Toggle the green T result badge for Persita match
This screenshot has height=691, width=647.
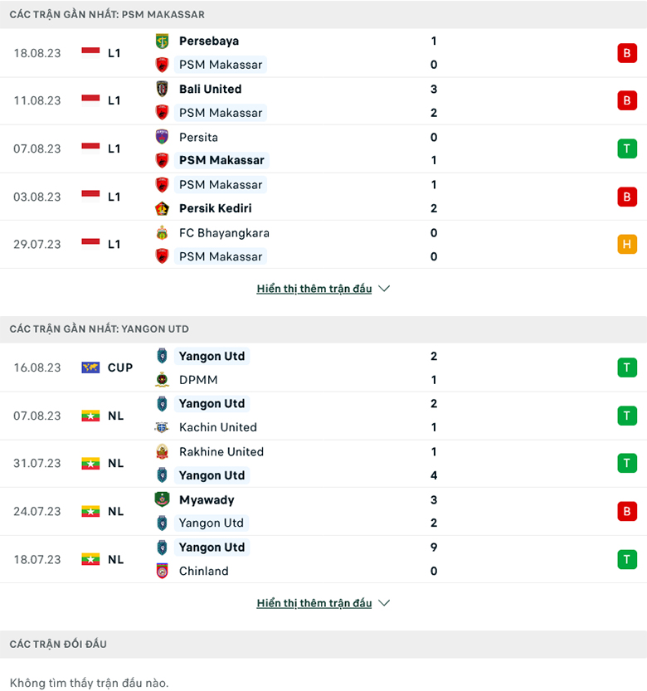pyautogui.click(x=627, y=148)
